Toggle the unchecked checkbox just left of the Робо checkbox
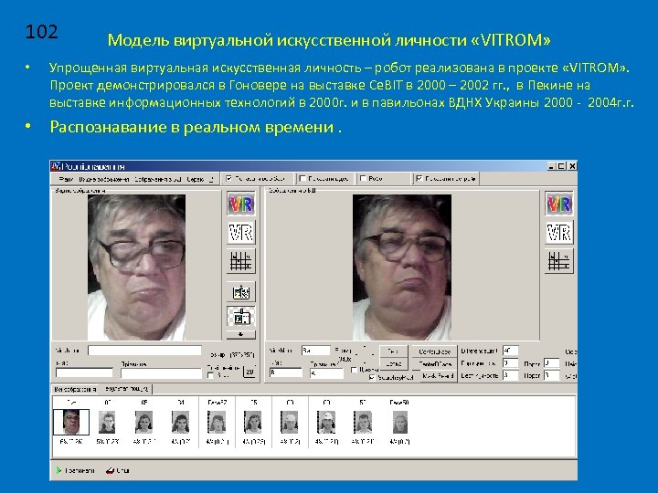 302,179
